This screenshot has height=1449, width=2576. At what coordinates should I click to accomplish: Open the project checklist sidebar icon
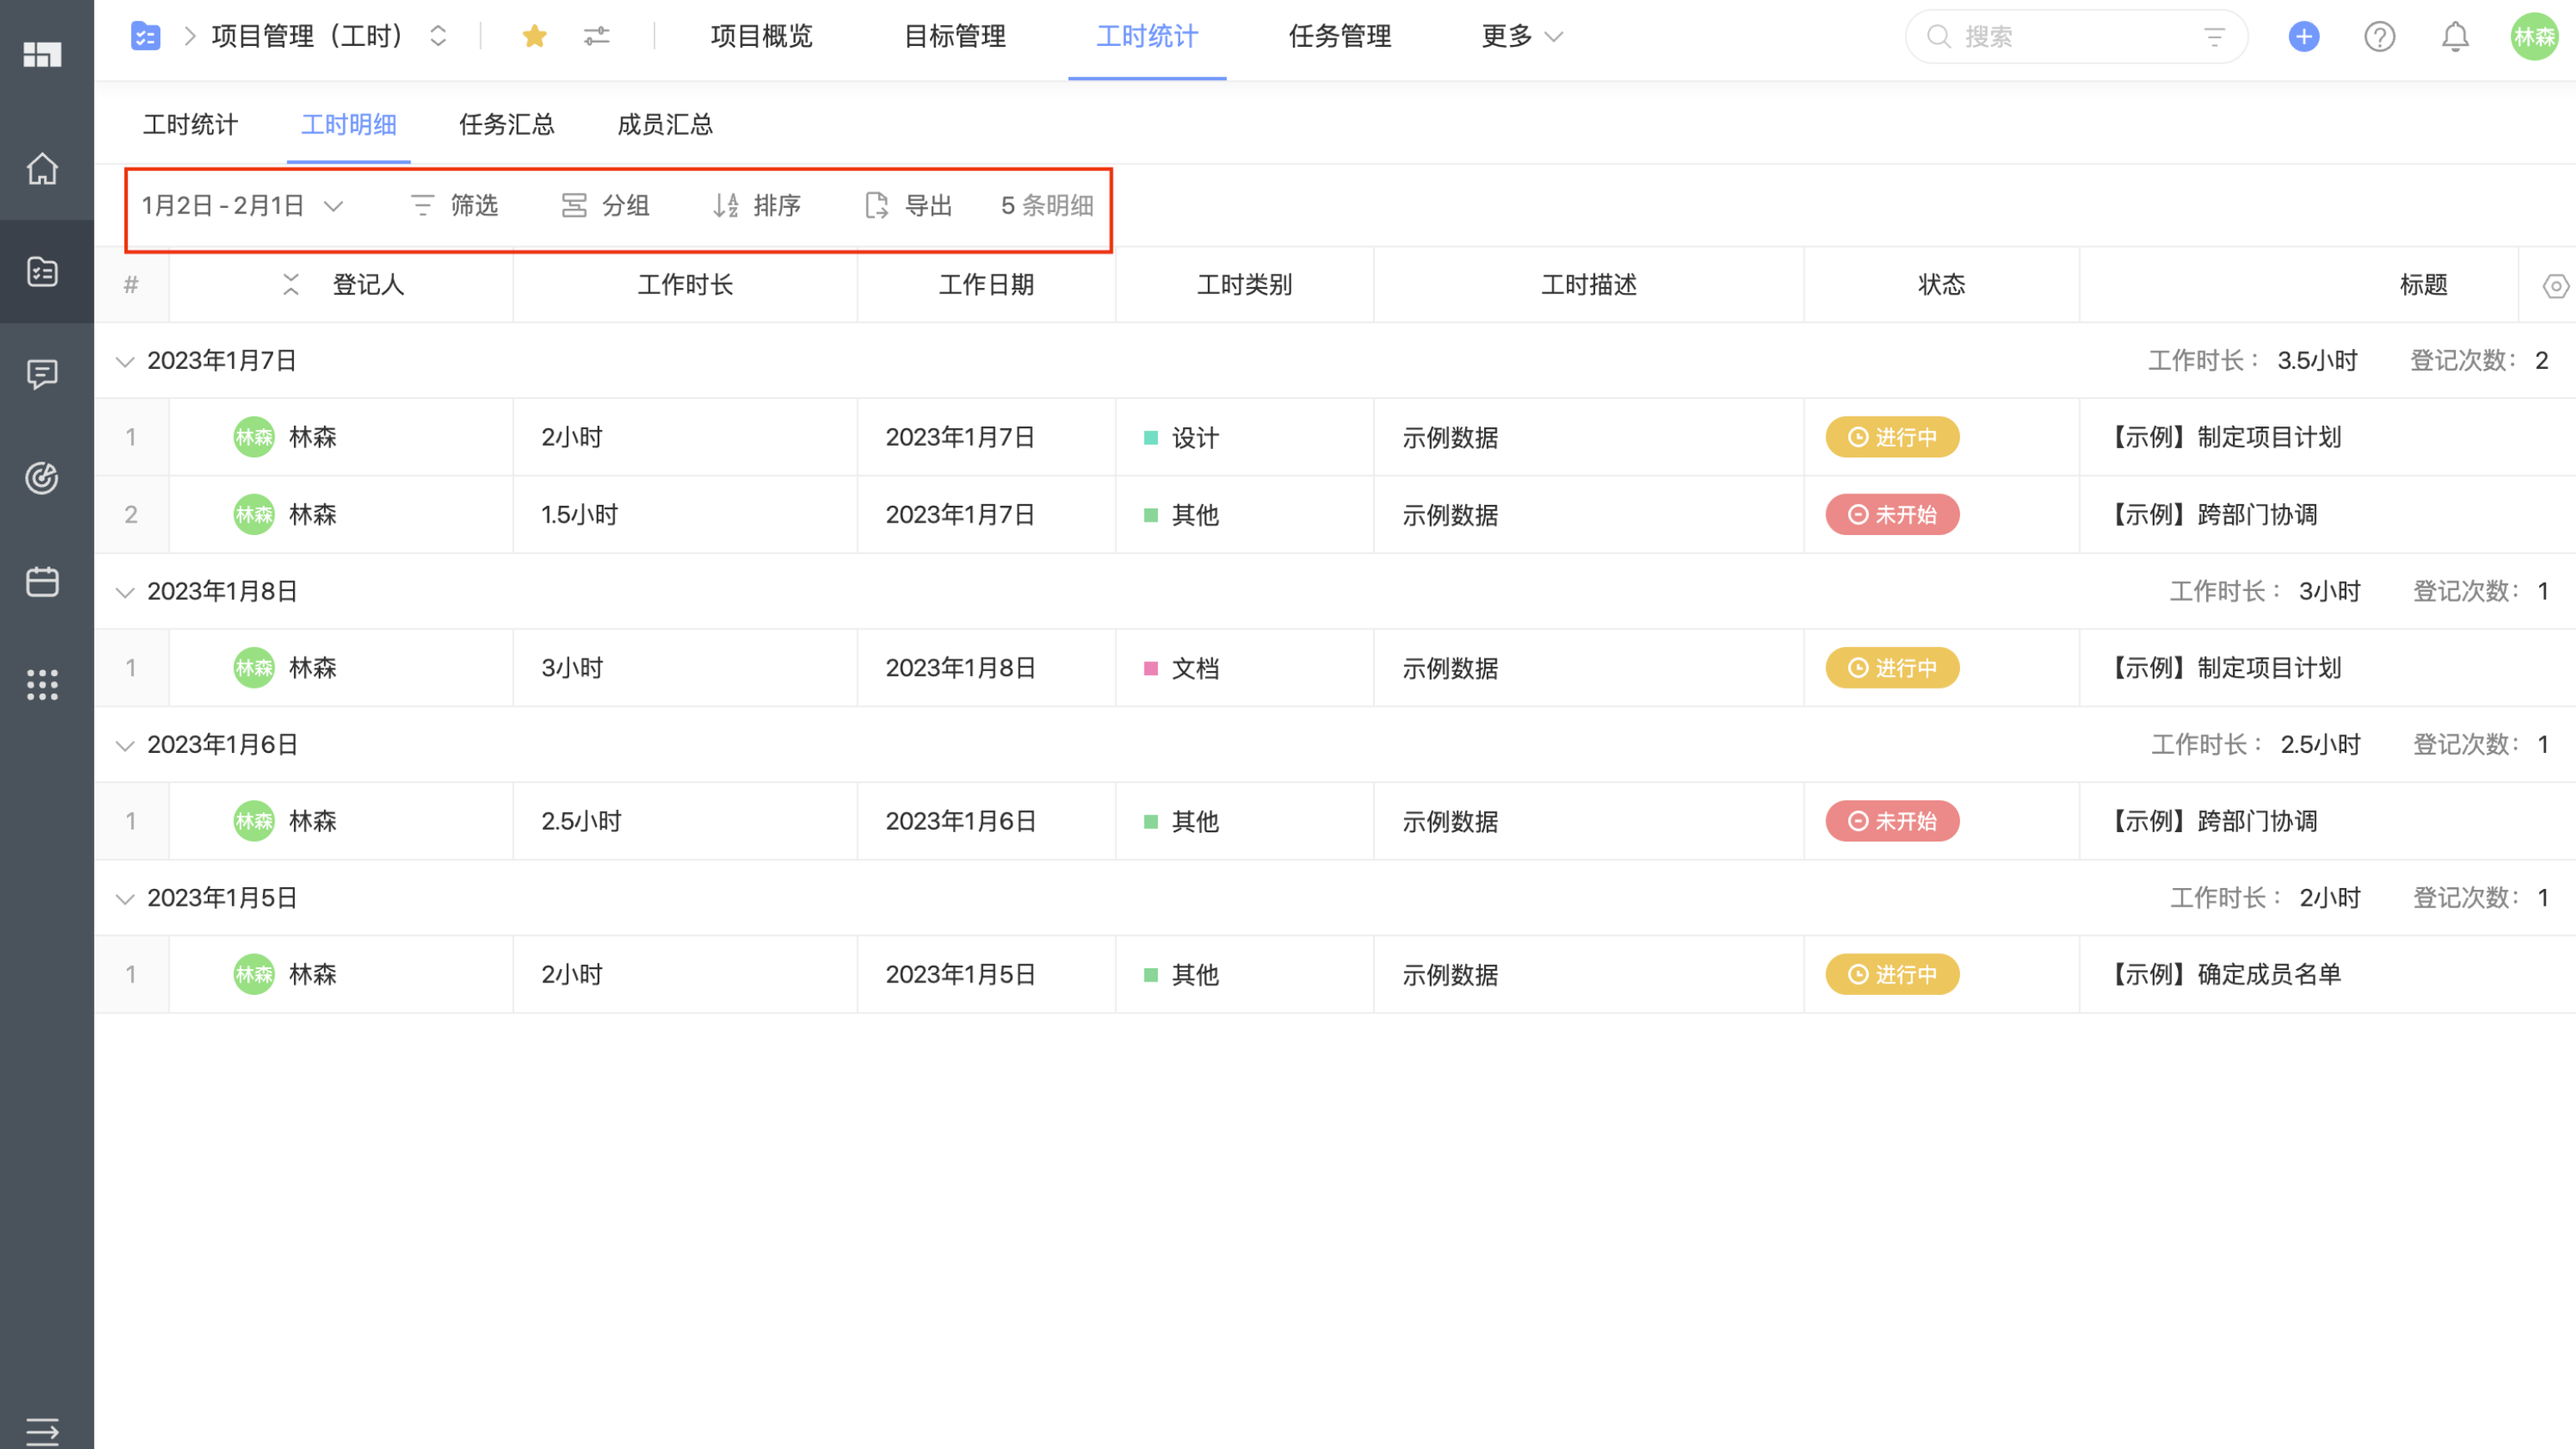pos(42,271)
